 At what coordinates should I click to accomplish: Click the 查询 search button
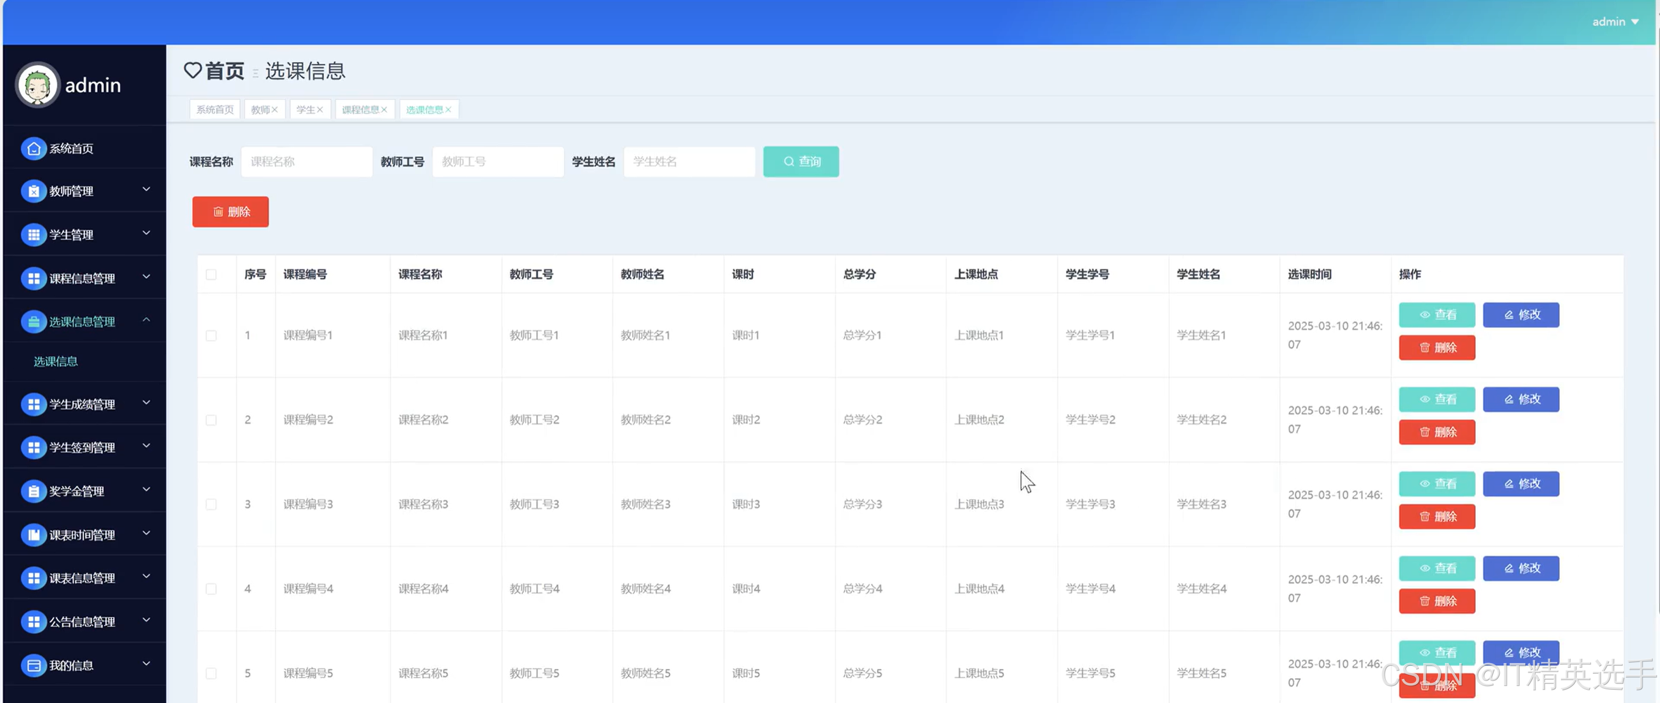coord(801,162)
